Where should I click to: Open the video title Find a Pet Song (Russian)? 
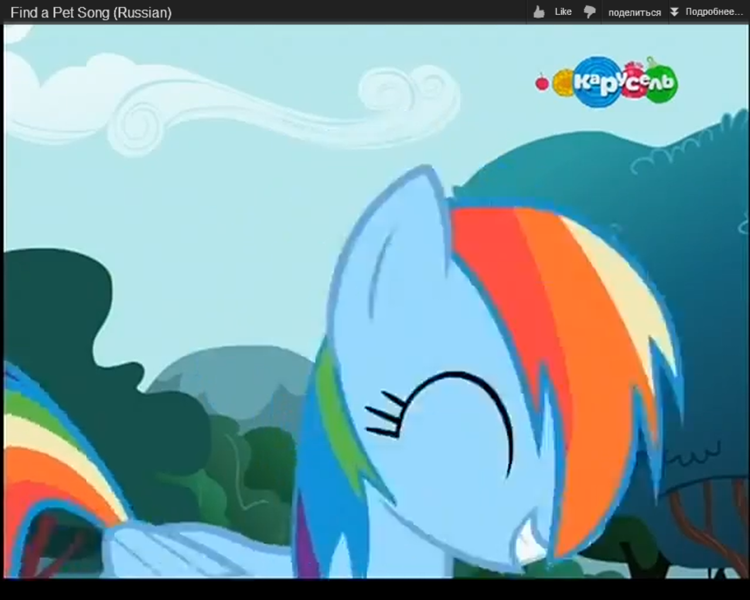[x=91, y=12]
